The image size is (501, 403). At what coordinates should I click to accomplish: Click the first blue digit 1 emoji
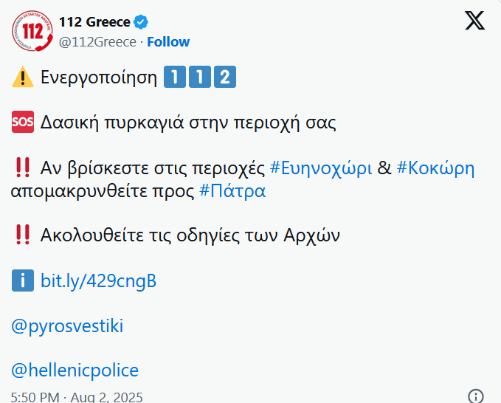pos(173,76)
